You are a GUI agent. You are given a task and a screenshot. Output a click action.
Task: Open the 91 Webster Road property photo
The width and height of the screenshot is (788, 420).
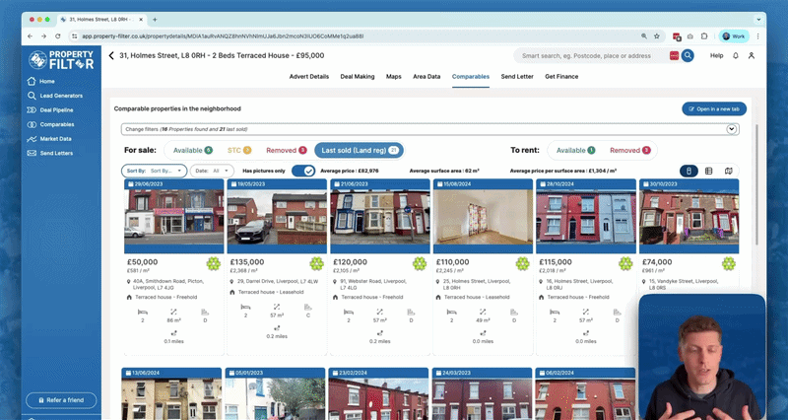point(380,217)
